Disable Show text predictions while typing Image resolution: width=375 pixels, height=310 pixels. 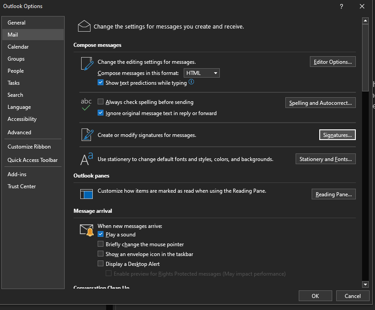100,83
